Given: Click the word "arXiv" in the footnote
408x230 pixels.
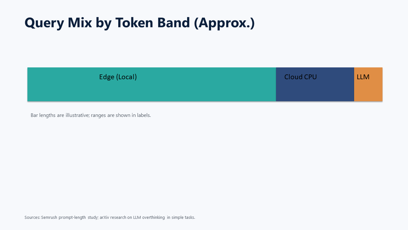Looking at the screenshot, I should 105,217.
